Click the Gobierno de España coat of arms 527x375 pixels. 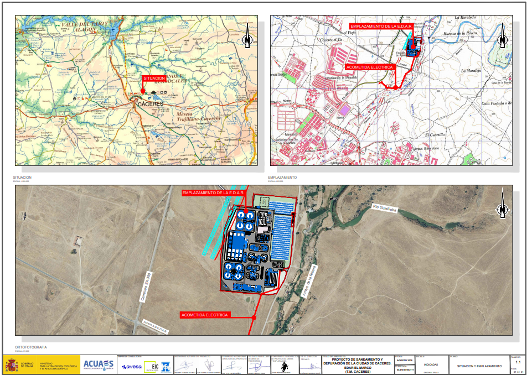click(x=12, y=365)
